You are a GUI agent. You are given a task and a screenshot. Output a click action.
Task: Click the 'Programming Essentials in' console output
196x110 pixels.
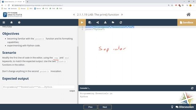tap(96, 94)
